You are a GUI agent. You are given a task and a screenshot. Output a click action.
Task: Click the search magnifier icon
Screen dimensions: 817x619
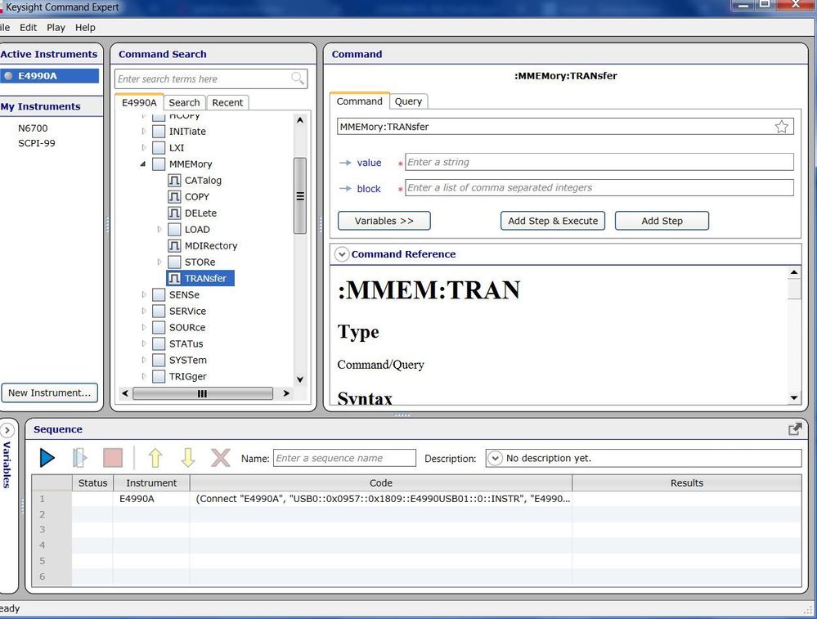pos(298,78)
